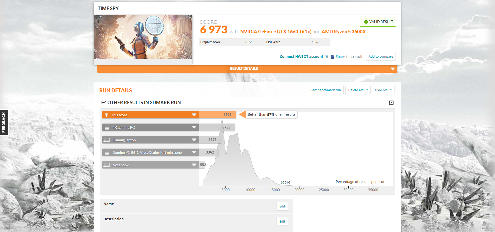
Task: Expand the Result Details orange bar arrow
Action: [393, 69]
